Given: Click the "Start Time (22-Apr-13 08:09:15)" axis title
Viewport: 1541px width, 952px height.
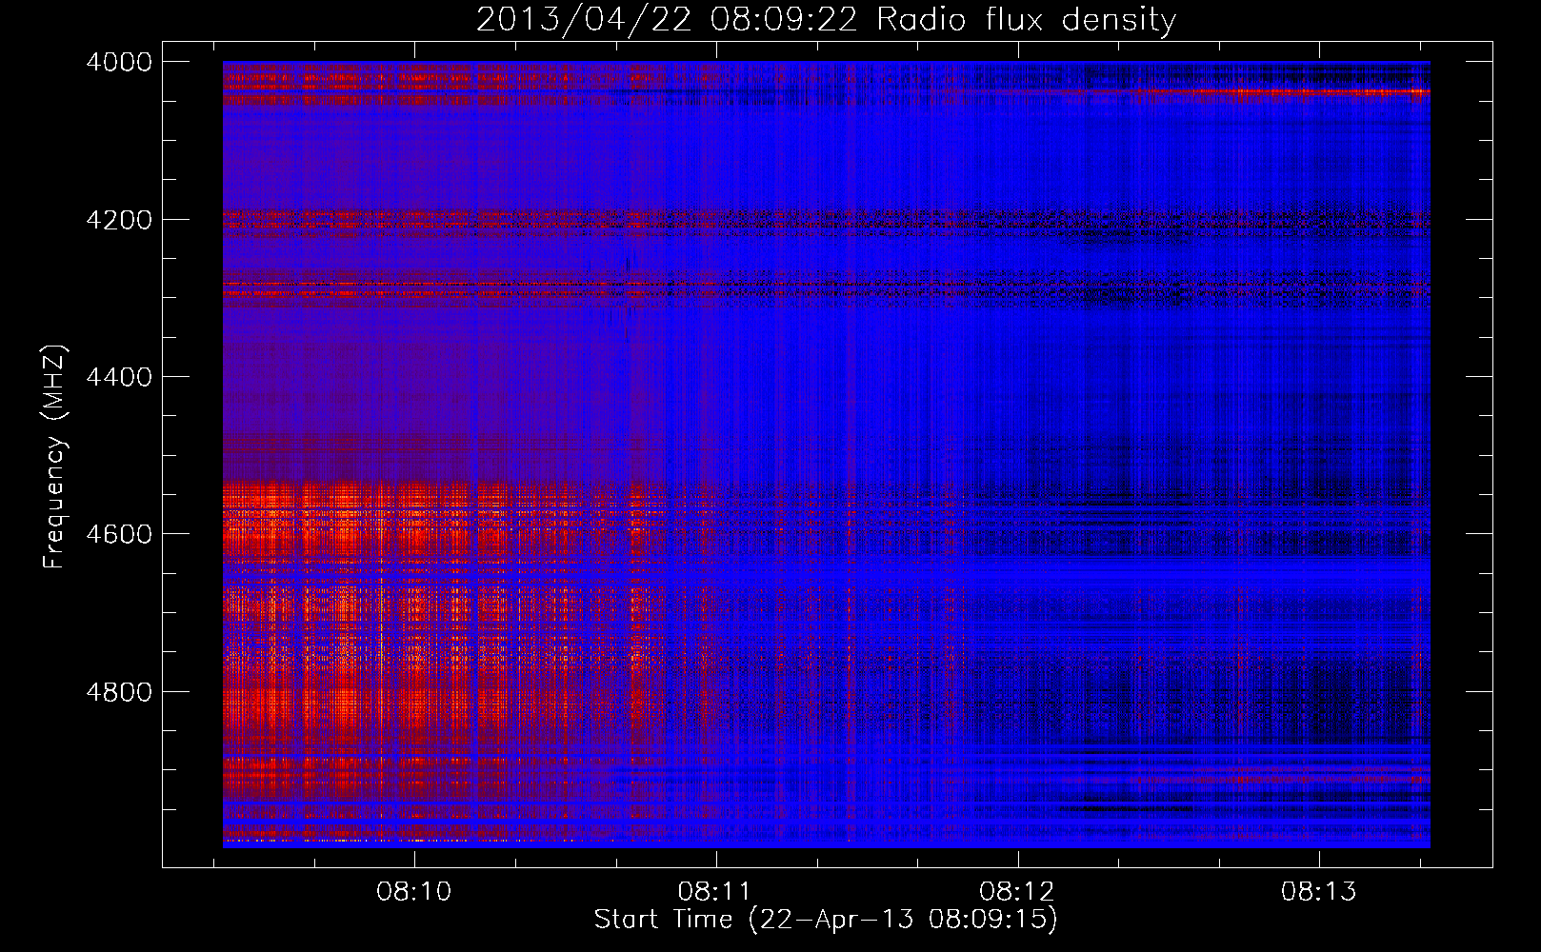Looking at the screenshot, I should pyautogui.click(x=827, y=920).
